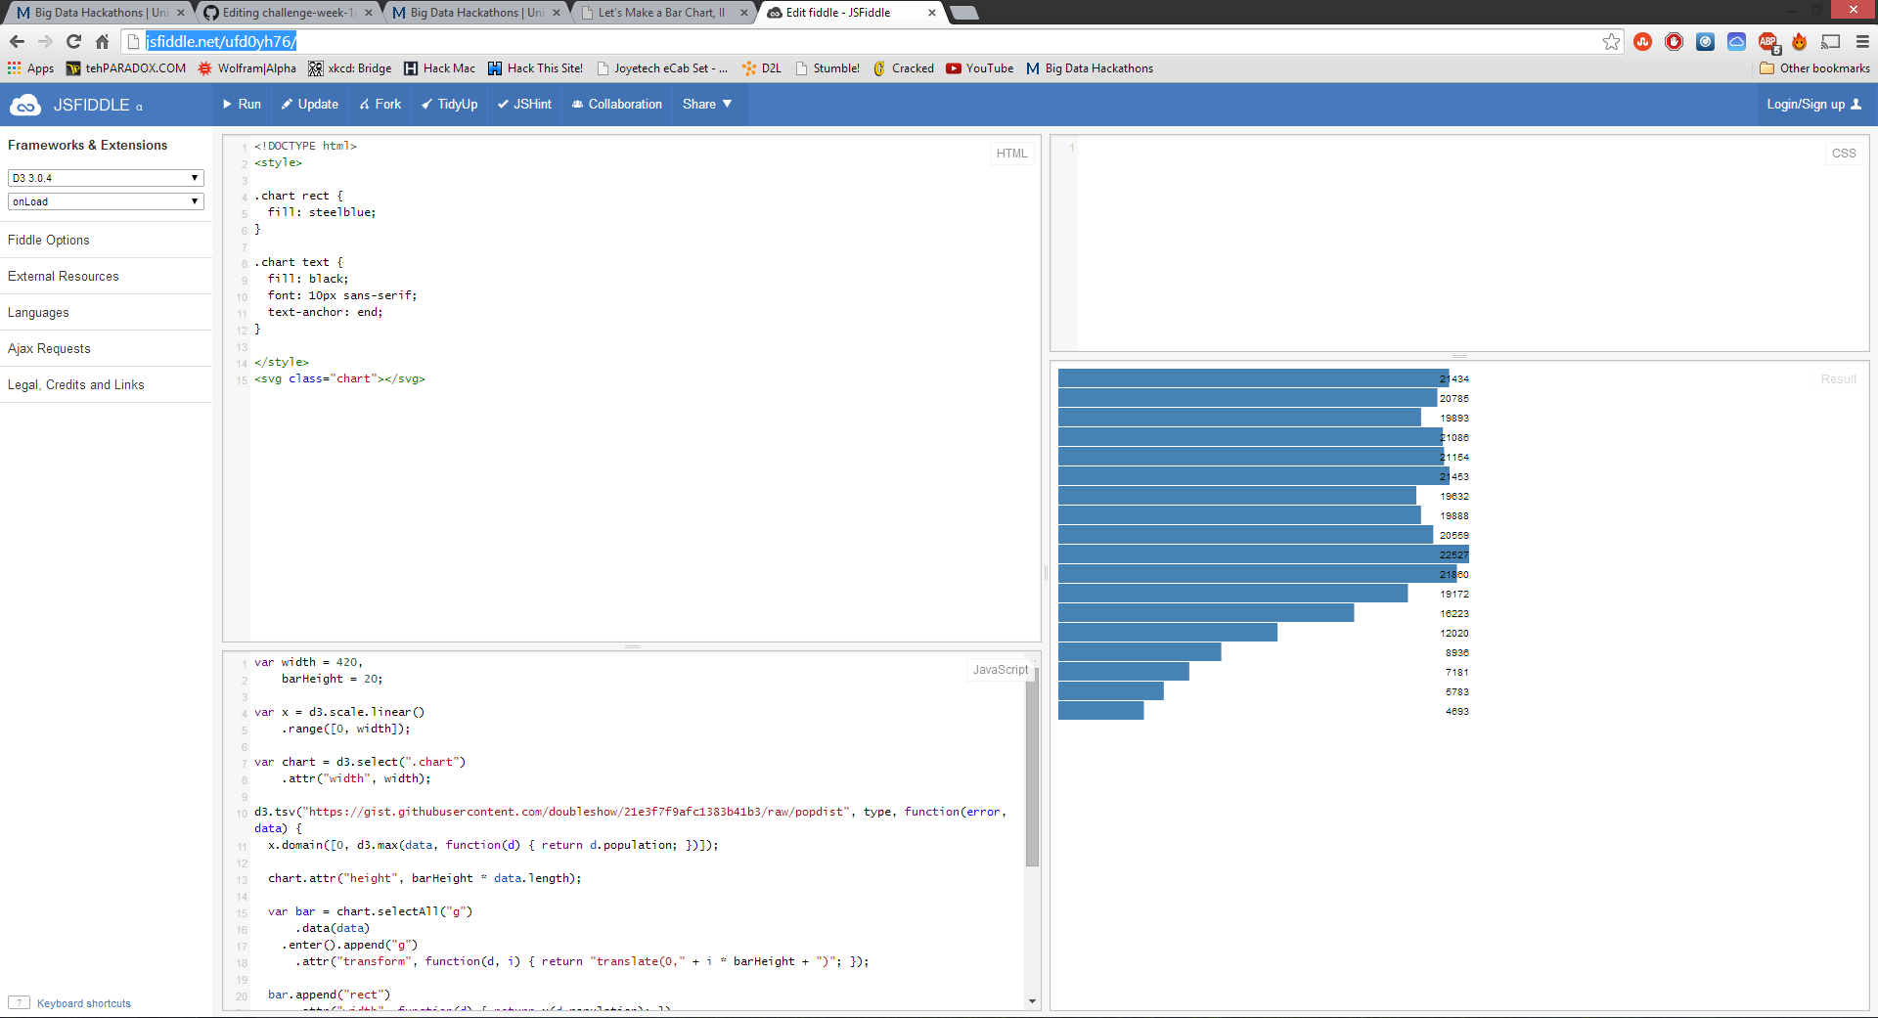This screenshot has height=1018, width=1878.
Task: Switch to Let's Make a Bar Chart tab
Action: (661, 13)
